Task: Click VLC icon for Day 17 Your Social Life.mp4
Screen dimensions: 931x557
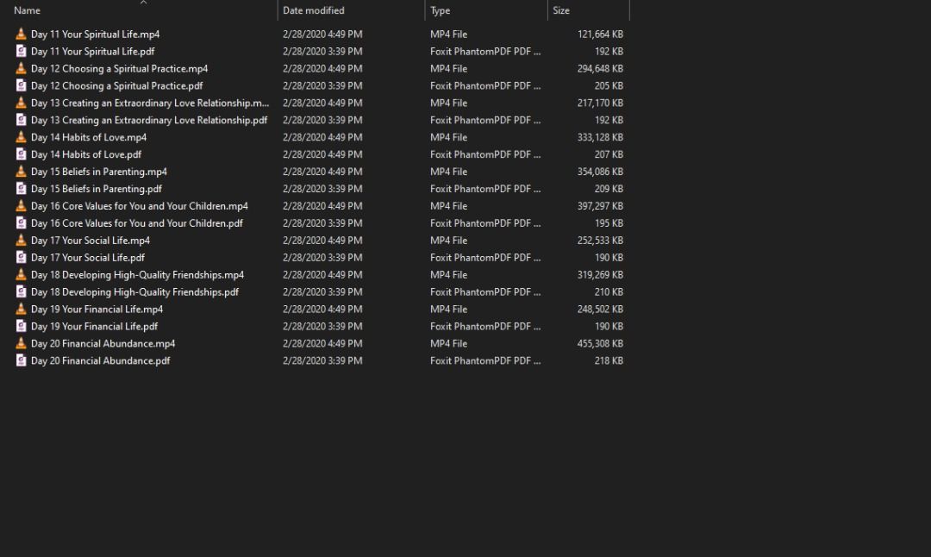Action: pyautogui.click(x=21, y=241)
